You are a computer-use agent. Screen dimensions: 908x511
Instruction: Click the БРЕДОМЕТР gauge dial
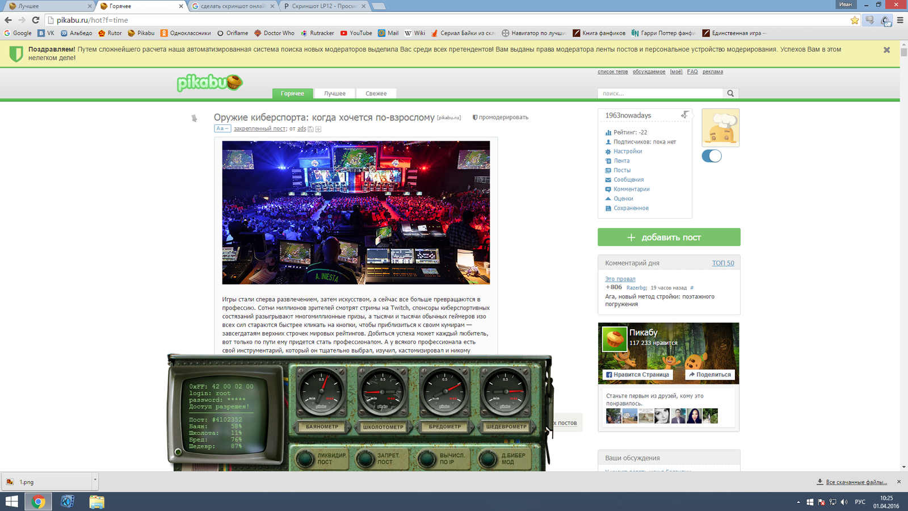(444, 392)
